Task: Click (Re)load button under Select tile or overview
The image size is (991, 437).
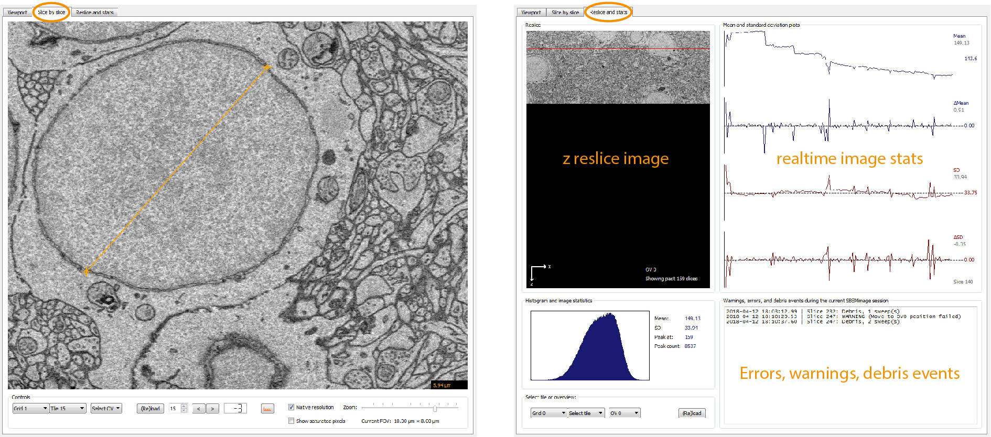Action: 692,413
